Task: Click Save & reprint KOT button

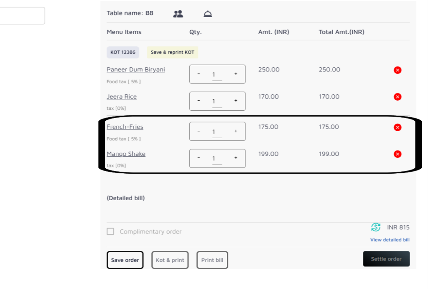Action: pos(172,52)
